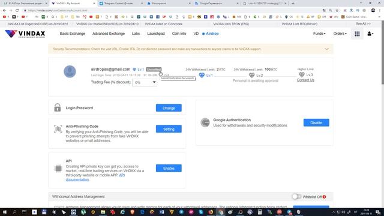Switch to the Telegram Contact tab

(x=121, y=4)
